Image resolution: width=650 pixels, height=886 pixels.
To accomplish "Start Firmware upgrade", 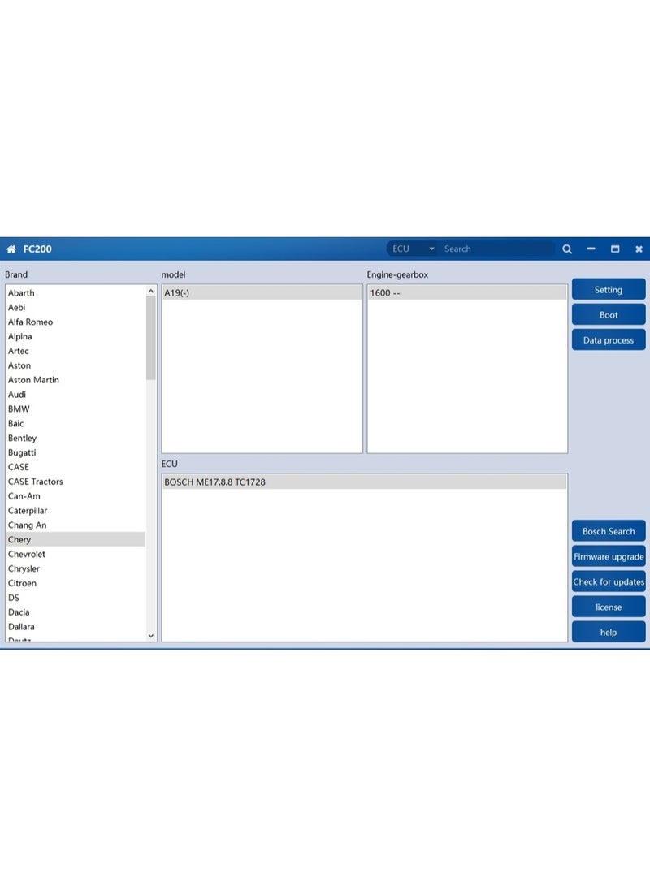I will 609,557.
